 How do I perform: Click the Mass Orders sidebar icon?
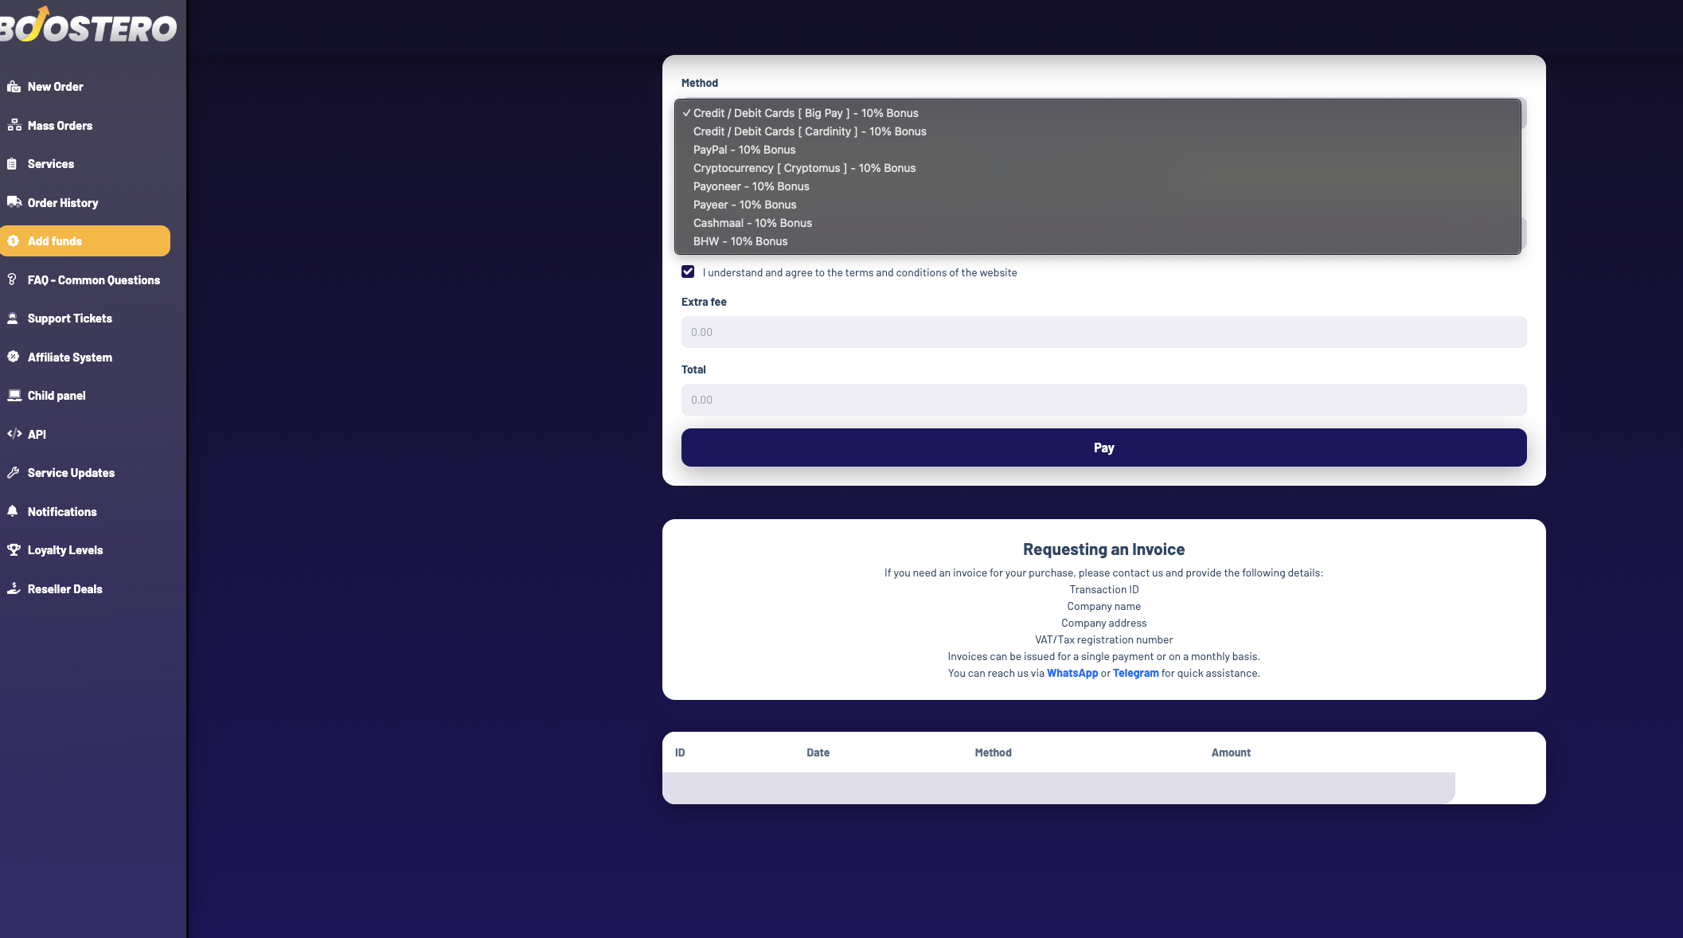(14, 125)
